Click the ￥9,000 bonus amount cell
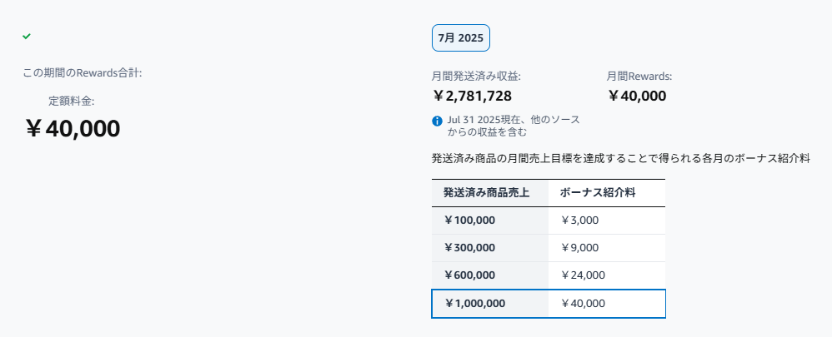The image size is (832, 337). (x=606, y=248)
